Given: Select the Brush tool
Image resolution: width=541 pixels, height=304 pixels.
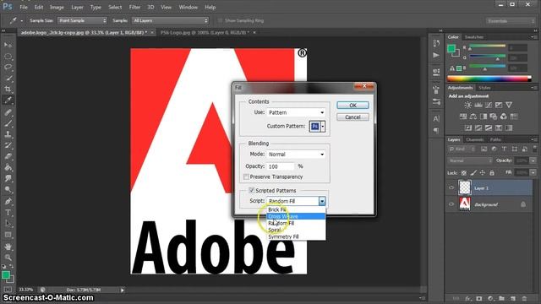Looking at the screenshot, I should [x=8, y=123].
